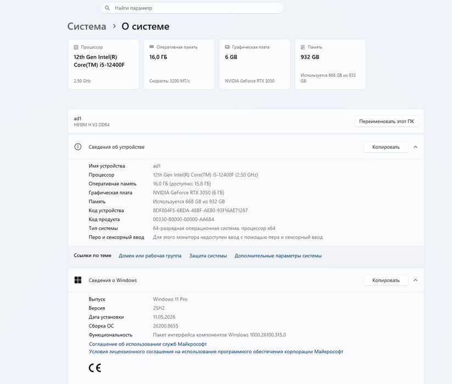This screenshot has height=384, width=452.
Task: Copy Windows info with "Копировать"
Action: point(386,280)
